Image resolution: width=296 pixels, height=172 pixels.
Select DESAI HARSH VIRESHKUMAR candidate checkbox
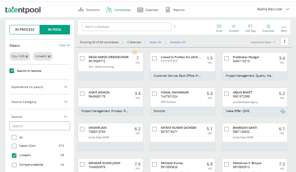point(82,58)
